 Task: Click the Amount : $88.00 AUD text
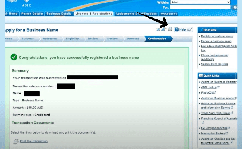coord(28,108)
